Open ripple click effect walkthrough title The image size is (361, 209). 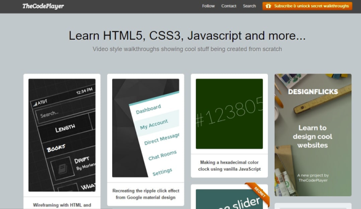click(146, 194)
